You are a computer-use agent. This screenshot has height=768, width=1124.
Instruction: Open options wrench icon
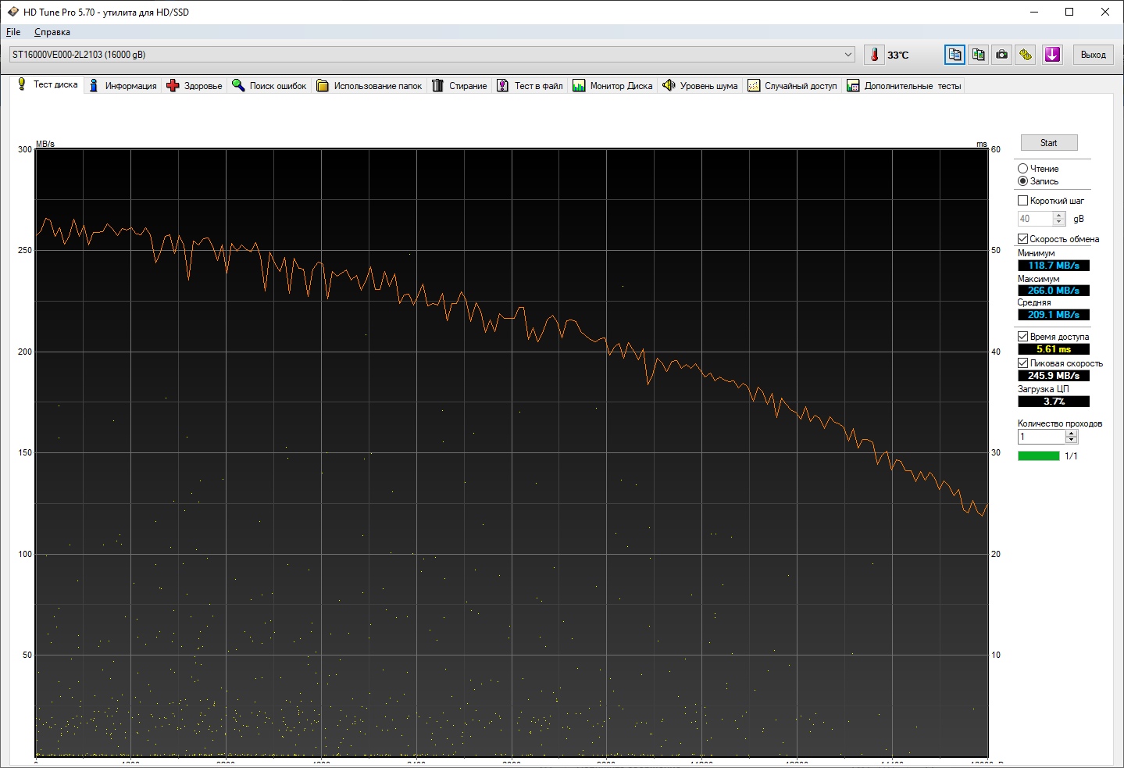[x=1026, y=55]
